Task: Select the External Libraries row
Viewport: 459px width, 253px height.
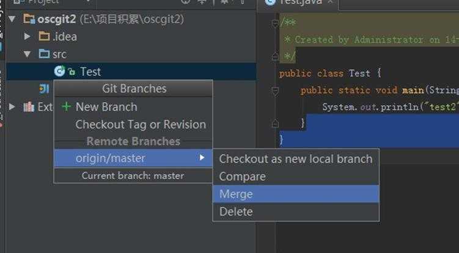Action: [30, 107]
